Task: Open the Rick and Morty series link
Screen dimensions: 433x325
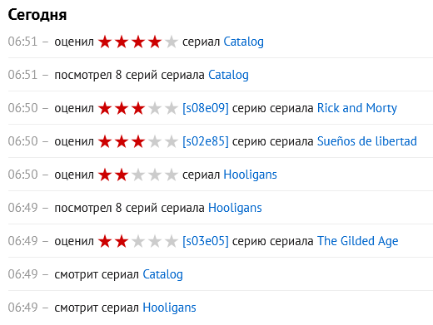Action: tap(357, 108)
